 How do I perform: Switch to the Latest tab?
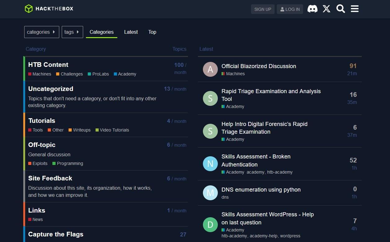[131, 32]
